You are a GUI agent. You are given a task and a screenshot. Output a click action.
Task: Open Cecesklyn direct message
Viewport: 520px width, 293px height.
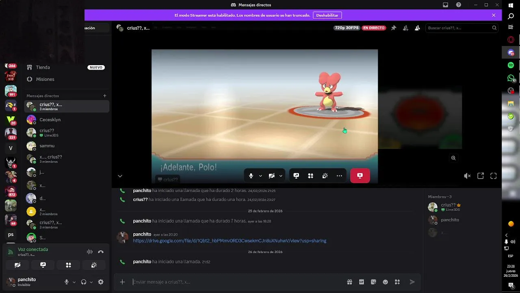[x=66, y=120]
